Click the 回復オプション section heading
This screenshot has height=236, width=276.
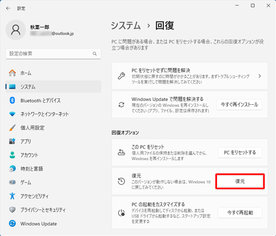(125, 132)
